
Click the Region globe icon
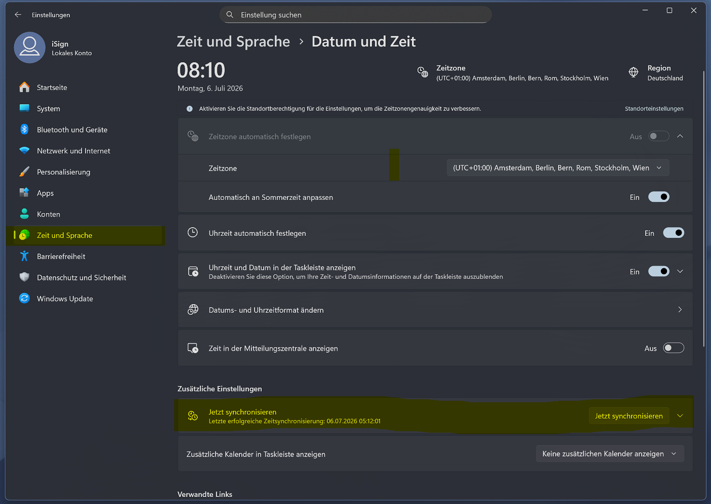tap(634, 72)
